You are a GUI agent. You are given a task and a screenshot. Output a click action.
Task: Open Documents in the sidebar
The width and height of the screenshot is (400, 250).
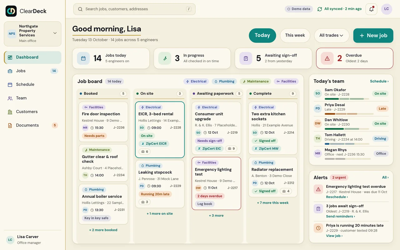pyautogui.click(x=32, y=125)
